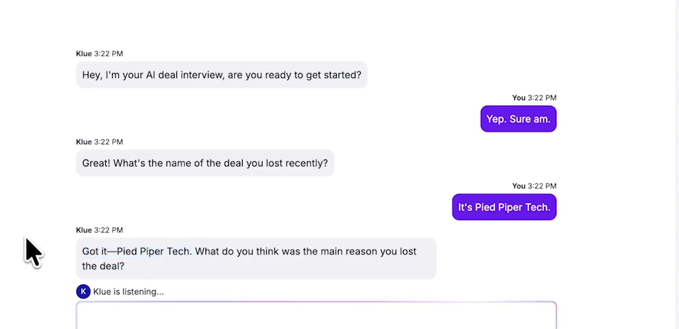Click the Klue avatar icon beside listening status
The image size is (679, 329).
(x=83, y=291)
